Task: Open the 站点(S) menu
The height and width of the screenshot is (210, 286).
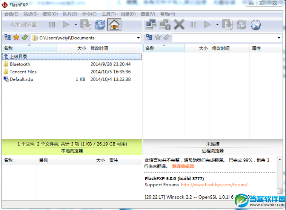Action: tap(31, 14)
